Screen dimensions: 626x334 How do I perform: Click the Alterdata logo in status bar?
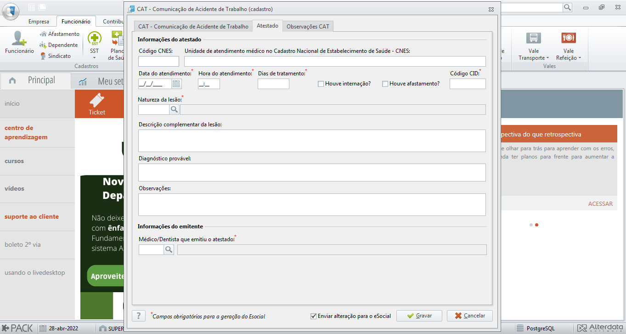pos(601,328)
